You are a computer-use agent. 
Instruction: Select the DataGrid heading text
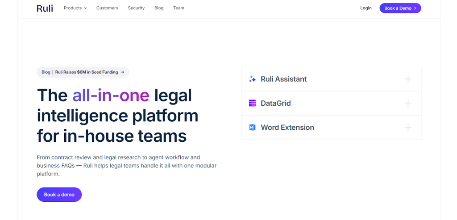pyautogui.click(x=275, y=103)
